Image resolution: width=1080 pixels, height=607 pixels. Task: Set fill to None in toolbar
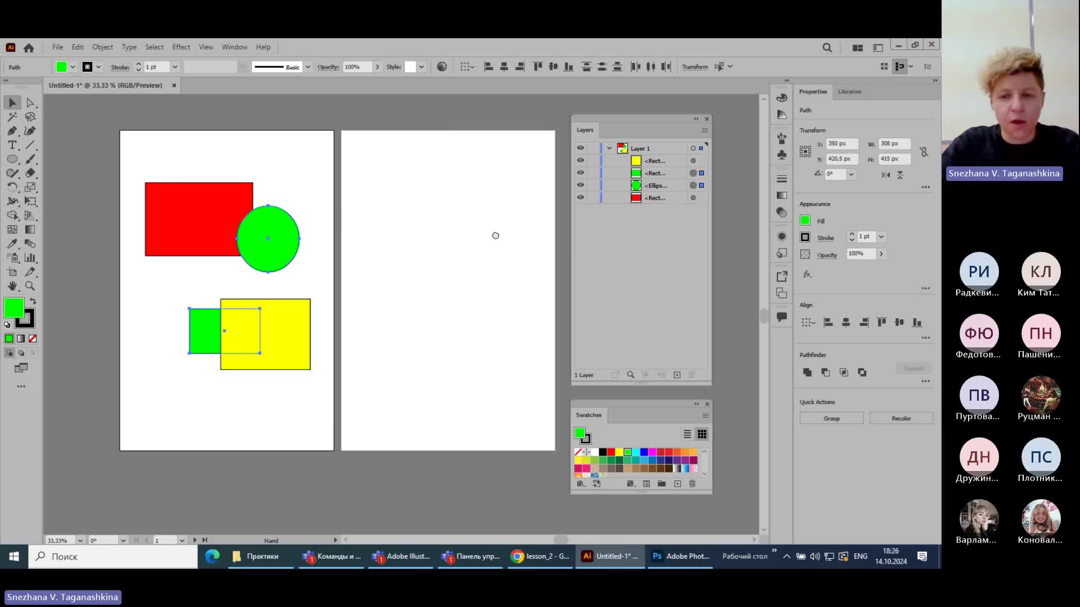tap(33, 338)
